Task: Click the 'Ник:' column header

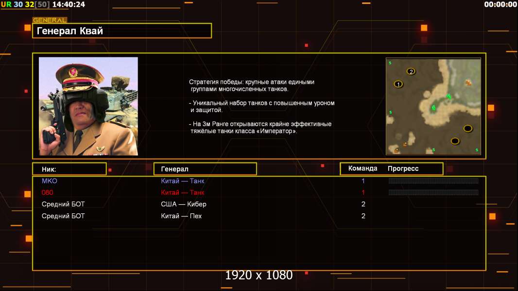Action: (x=69, y=169)
